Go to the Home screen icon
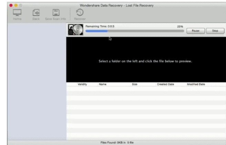The image size is (226, 145). point(17,13)
